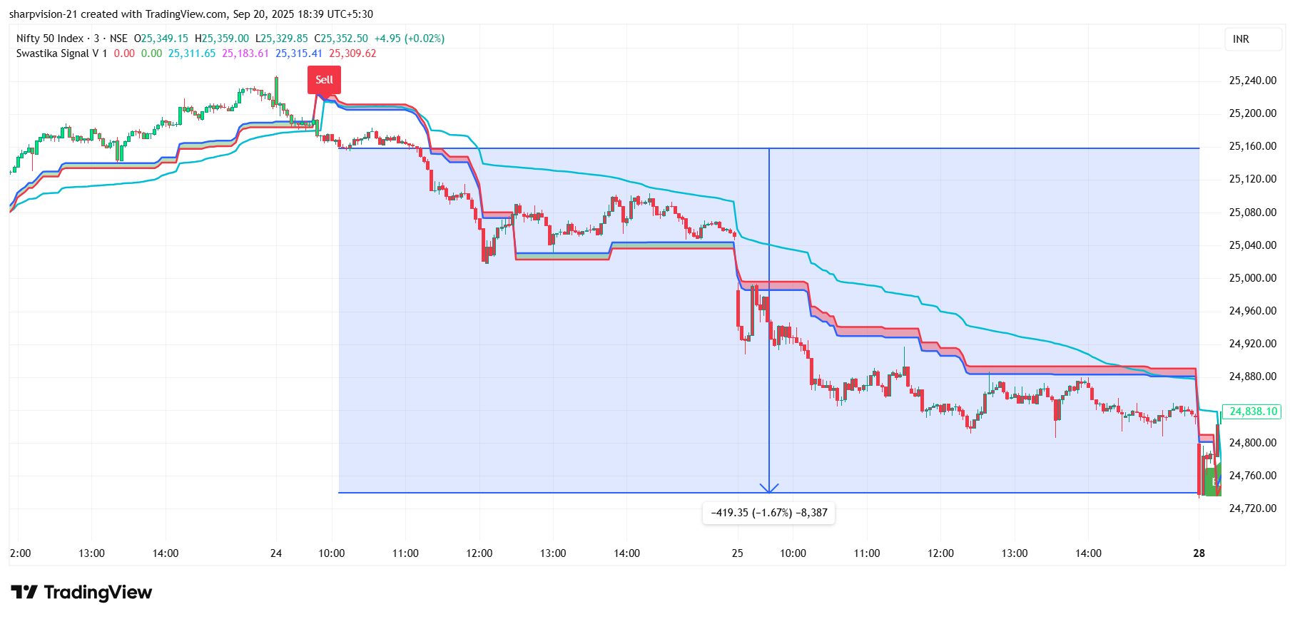Open the INR currency selector
This screenshot has height=619, width=1295.
(1241, 39)
